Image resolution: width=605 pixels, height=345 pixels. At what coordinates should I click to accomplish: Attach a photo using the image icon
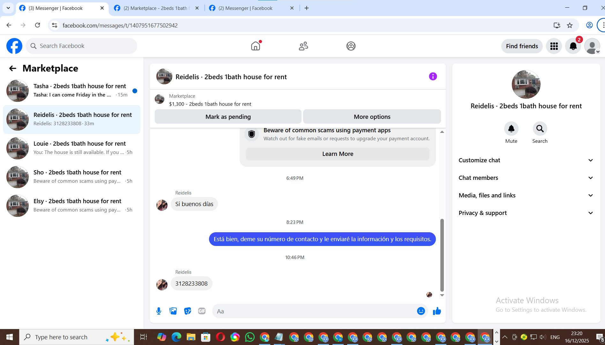click(x=173, y=311)
